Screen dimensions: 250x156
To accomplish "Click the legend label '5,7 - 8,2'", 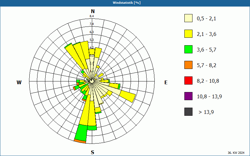I will point(207,66).
